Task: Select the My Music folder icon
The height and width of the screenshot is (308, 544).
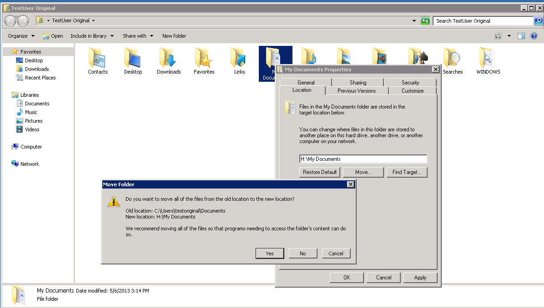Action: point(310,55)
